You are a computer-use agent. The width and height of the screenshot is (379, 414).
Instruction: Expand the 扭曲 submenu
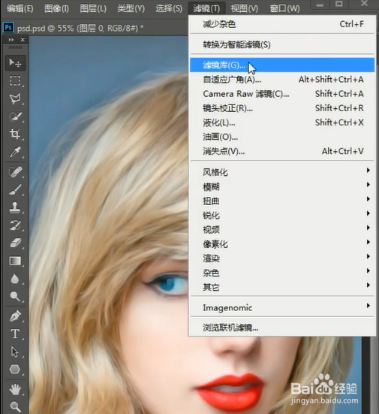(282, 201)
